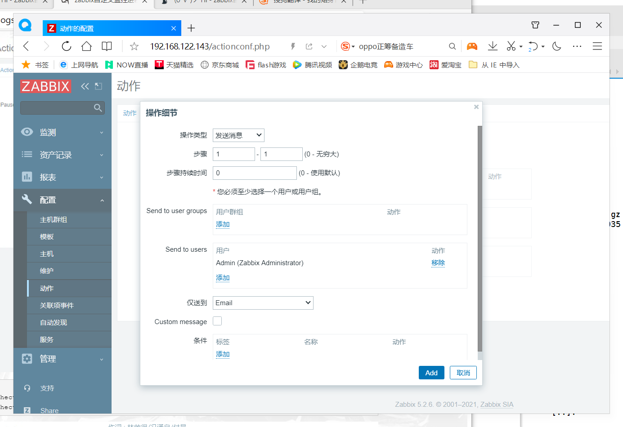Viewport: 623px width, 427px height.
Task: Open the skin shirt icon in title bar
Action: (535, 25)
